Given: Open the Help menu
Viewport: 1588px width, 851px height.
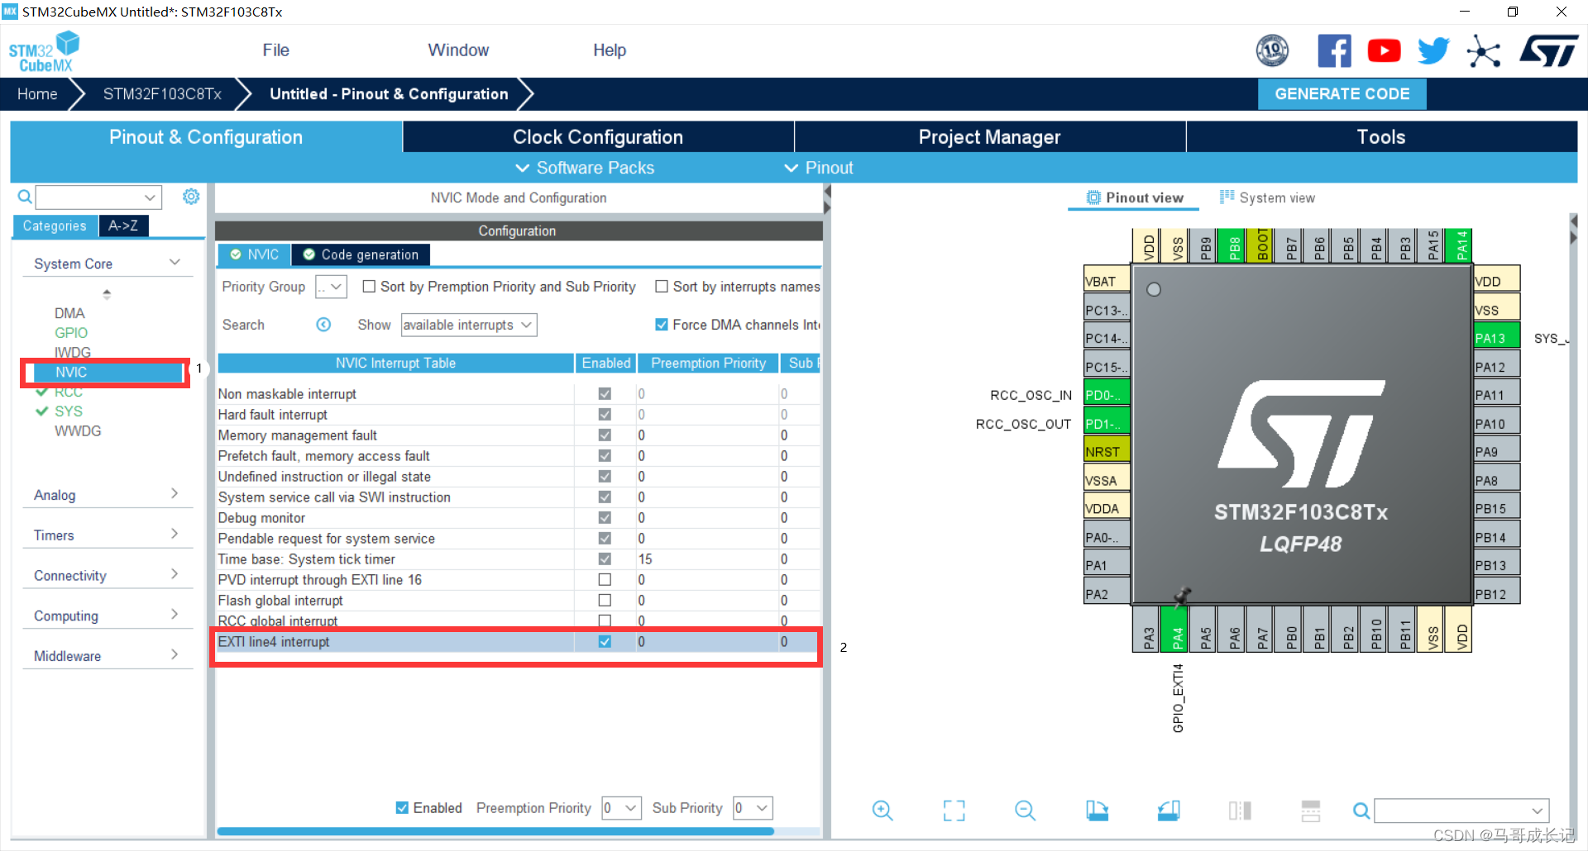Looking at the screenshot, I should [x=610, y=50].
